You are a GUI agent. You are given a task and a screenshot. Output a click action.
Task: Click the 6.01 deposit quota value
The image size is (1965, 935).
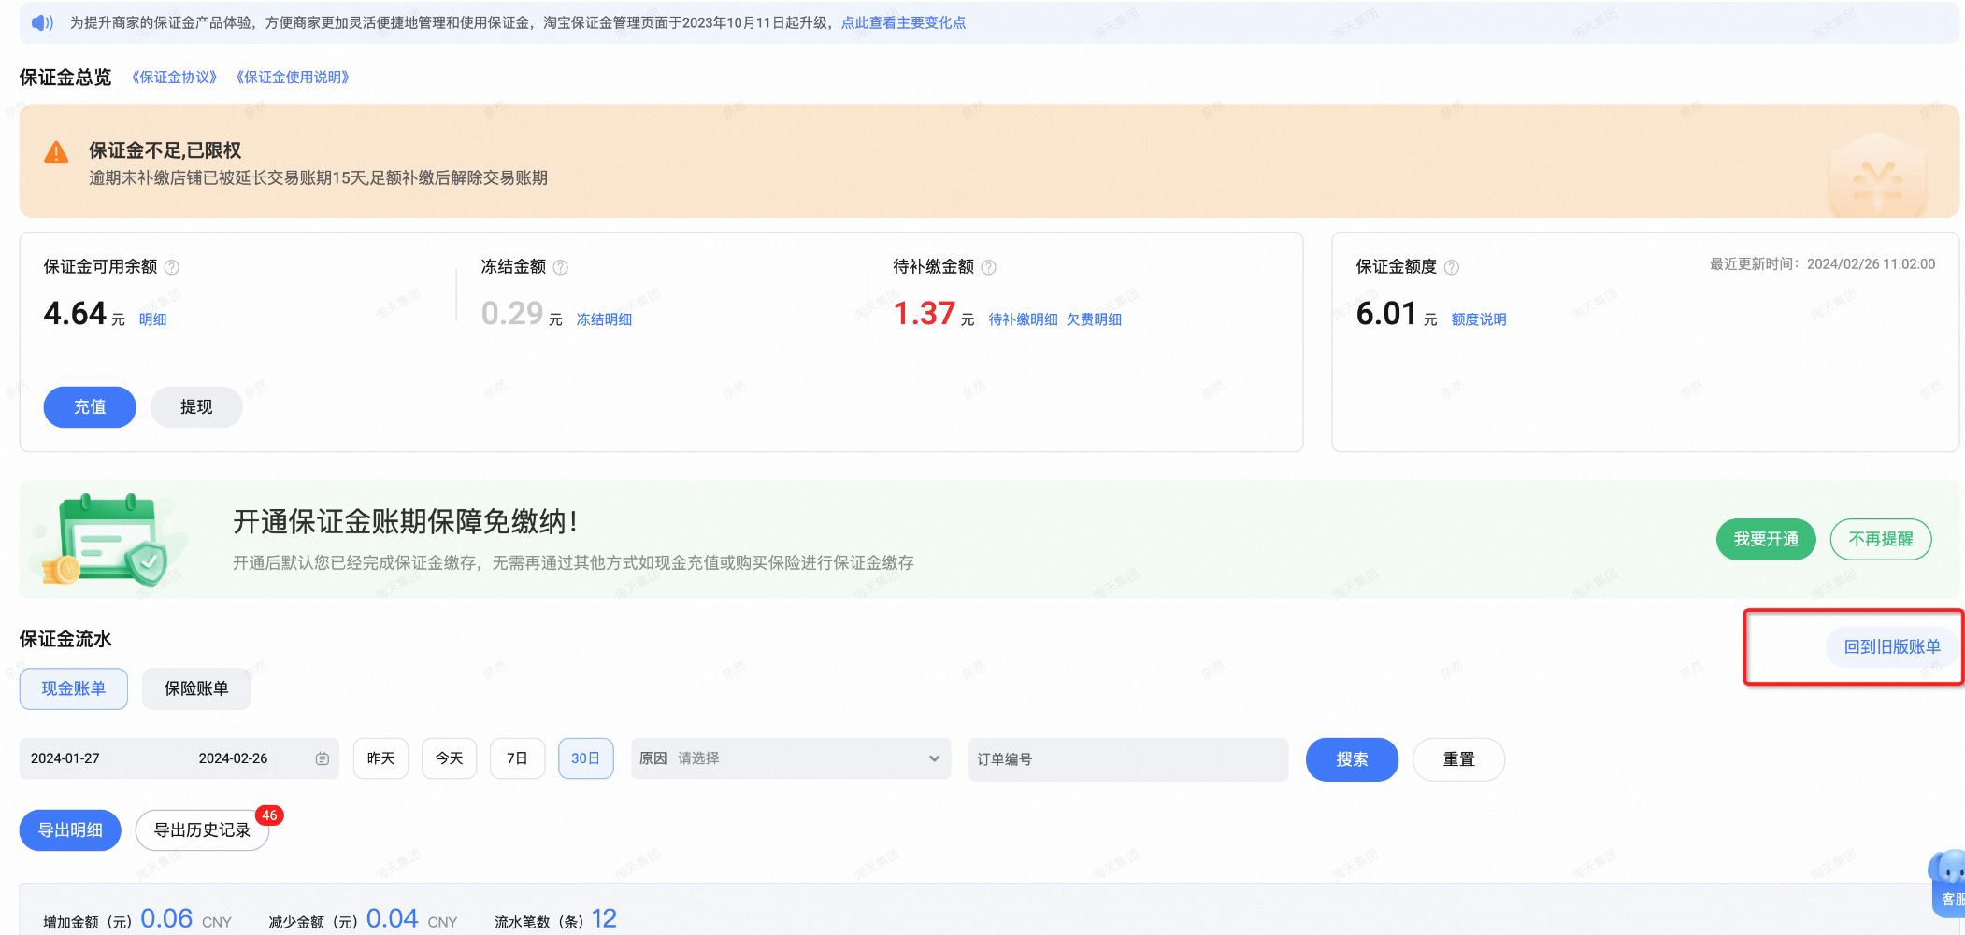[1387, 314]
